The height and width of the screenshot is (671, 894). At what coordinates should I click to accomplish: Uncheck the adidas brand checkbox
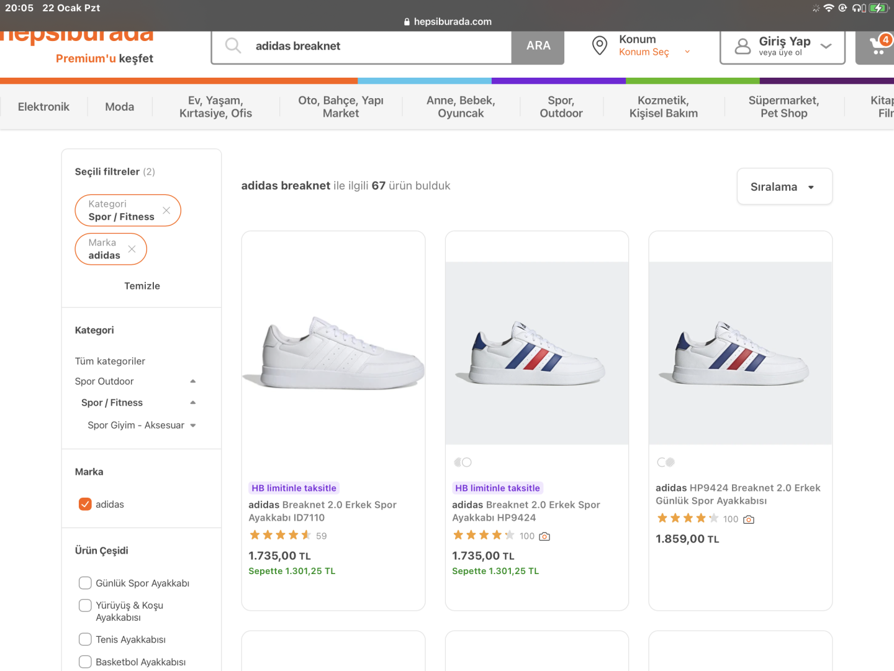click(x=85, y=504)
